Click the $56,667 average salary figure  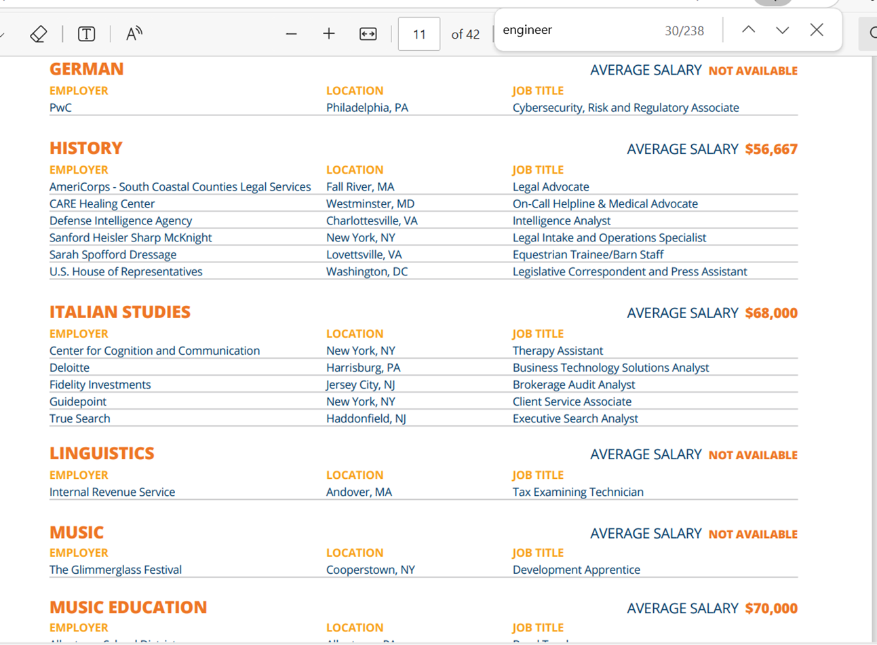point(771,149)
